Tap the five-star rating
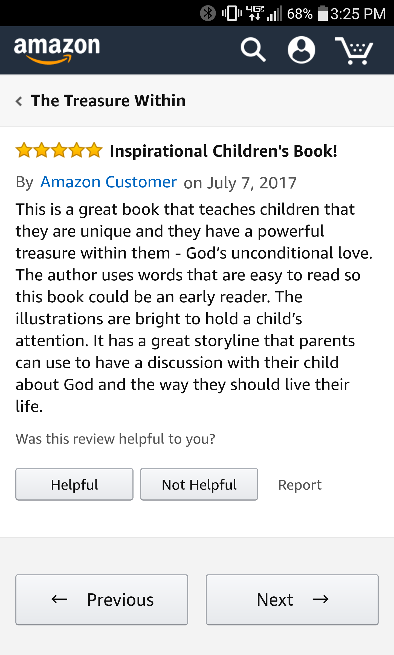Viewport: 394px width, 655px height. coord(59,151)
